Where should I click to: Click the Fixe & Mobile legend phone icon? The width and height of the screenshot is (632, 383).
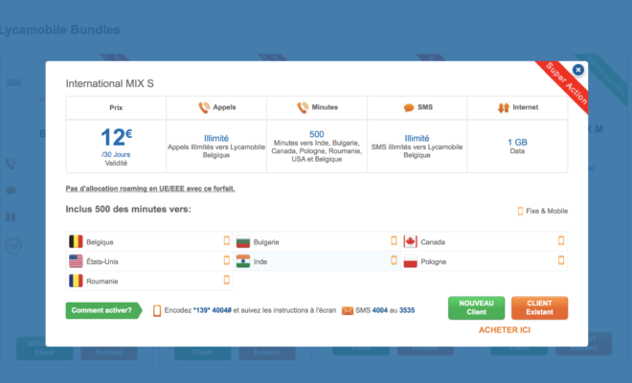pyautogui.click(x=520, y=211)
